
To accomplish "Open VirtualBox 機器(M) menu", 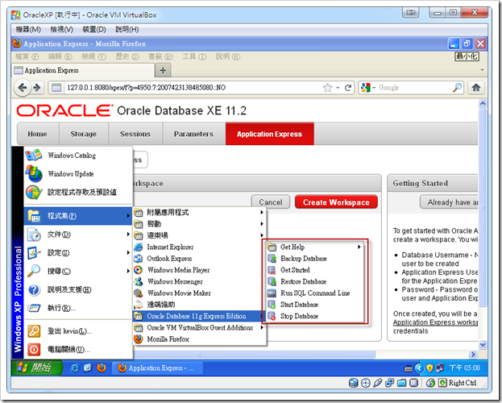I will 28,30.
